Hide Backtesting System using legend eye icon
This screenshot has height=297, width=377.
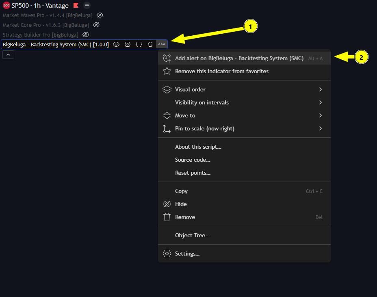(x=116, y=44)
